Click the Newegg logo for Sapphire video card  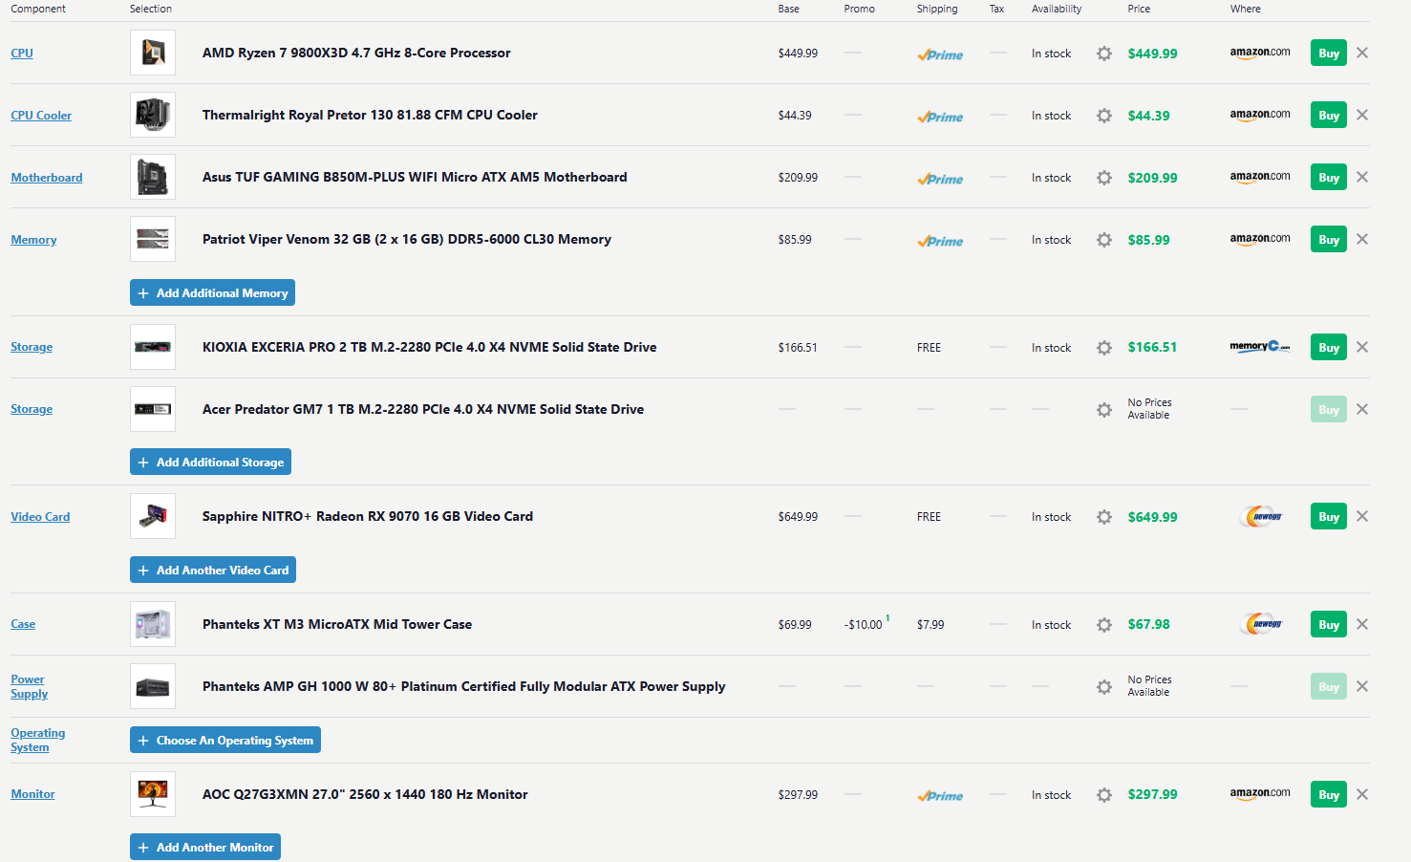click(x=1261, y=517)
